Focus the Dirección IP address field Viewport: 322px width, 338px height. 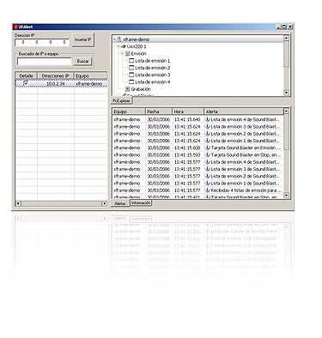click(x=42, y=42)
